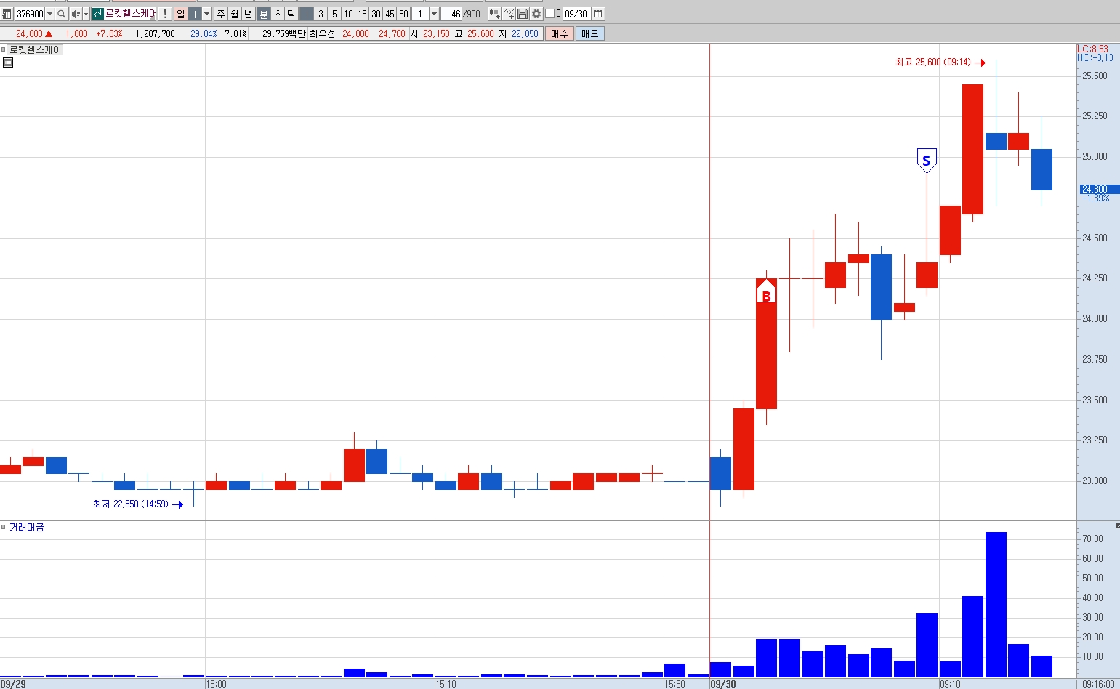Select the 틱 (tick) chart mode
The height and width of the screenshot is (689, 1120).
[291, 14]
